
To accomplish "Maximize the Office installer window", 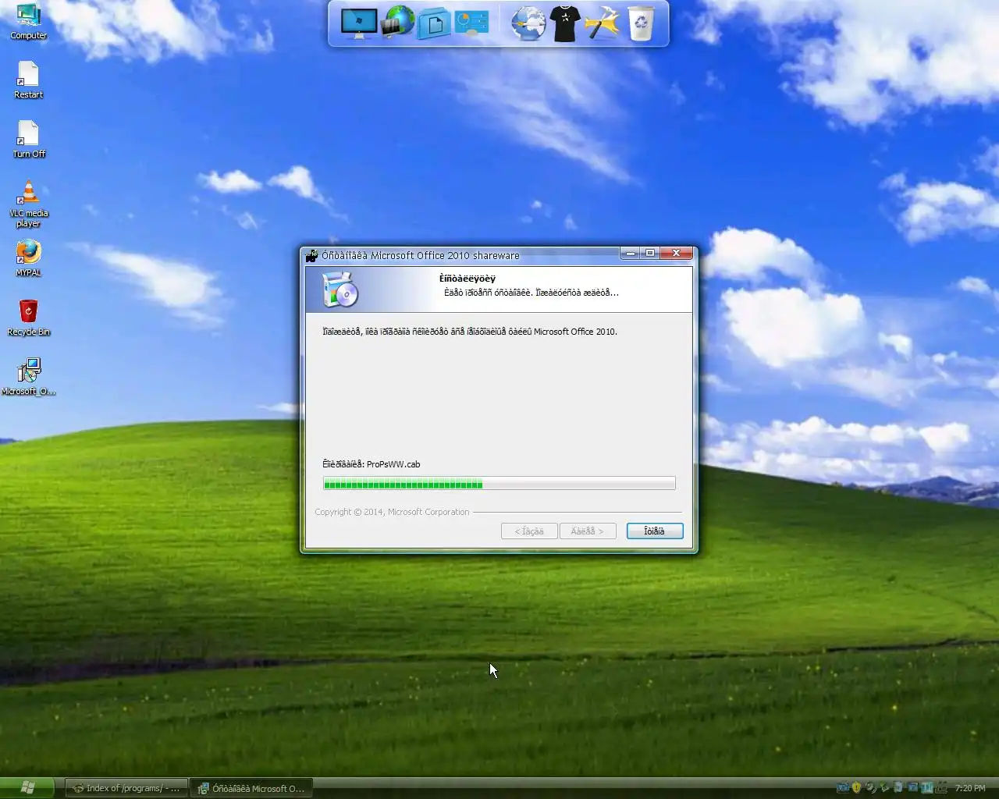I will click(x=650, y=254).
